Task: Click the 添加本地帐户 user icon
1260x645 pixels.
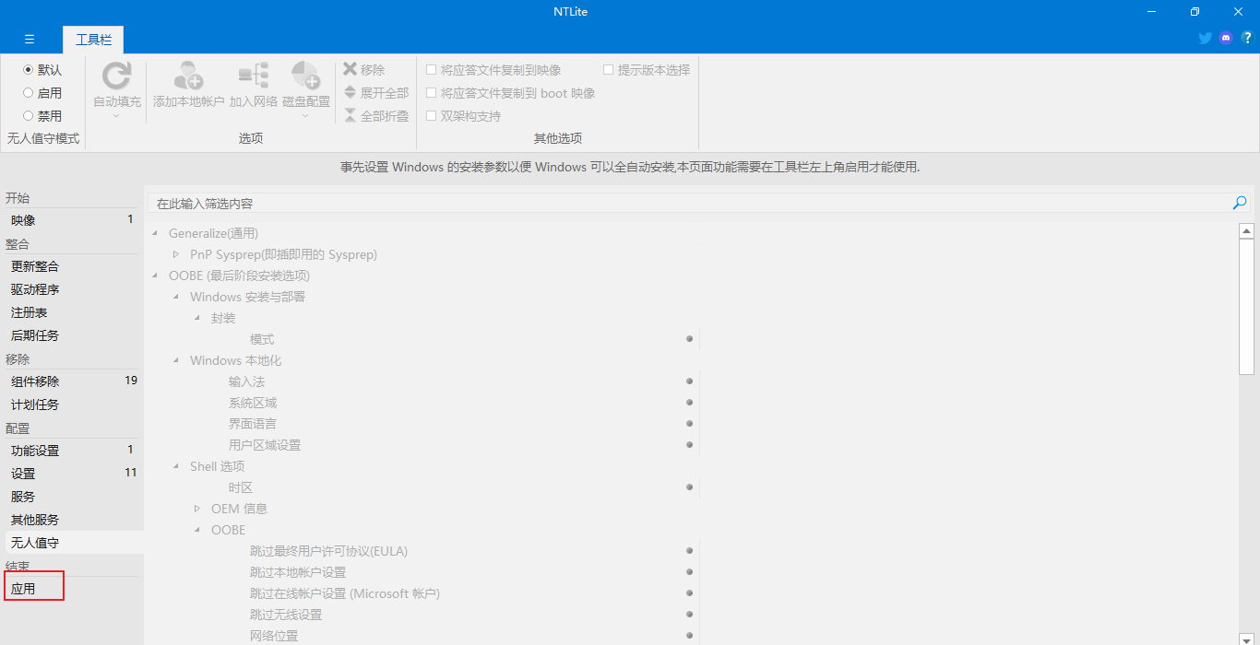Action: (188, 76)
